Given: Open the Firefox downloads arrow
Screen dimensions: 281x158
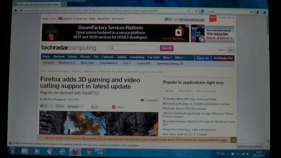Looking at the screenshot, I should coord(258,12).
